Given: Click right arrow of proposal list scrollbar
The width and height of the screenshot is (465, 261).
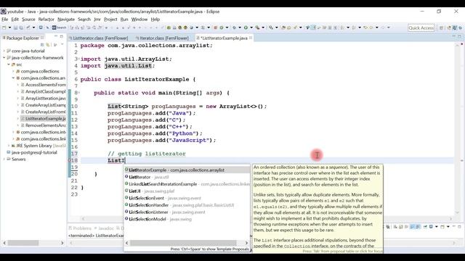Looking at the screenshot, I should tap(246, 243).
